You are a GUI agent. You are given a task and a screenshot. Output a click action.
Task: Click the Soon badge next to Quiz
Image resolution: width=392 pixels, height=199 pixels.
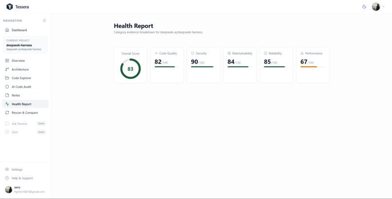41,132
